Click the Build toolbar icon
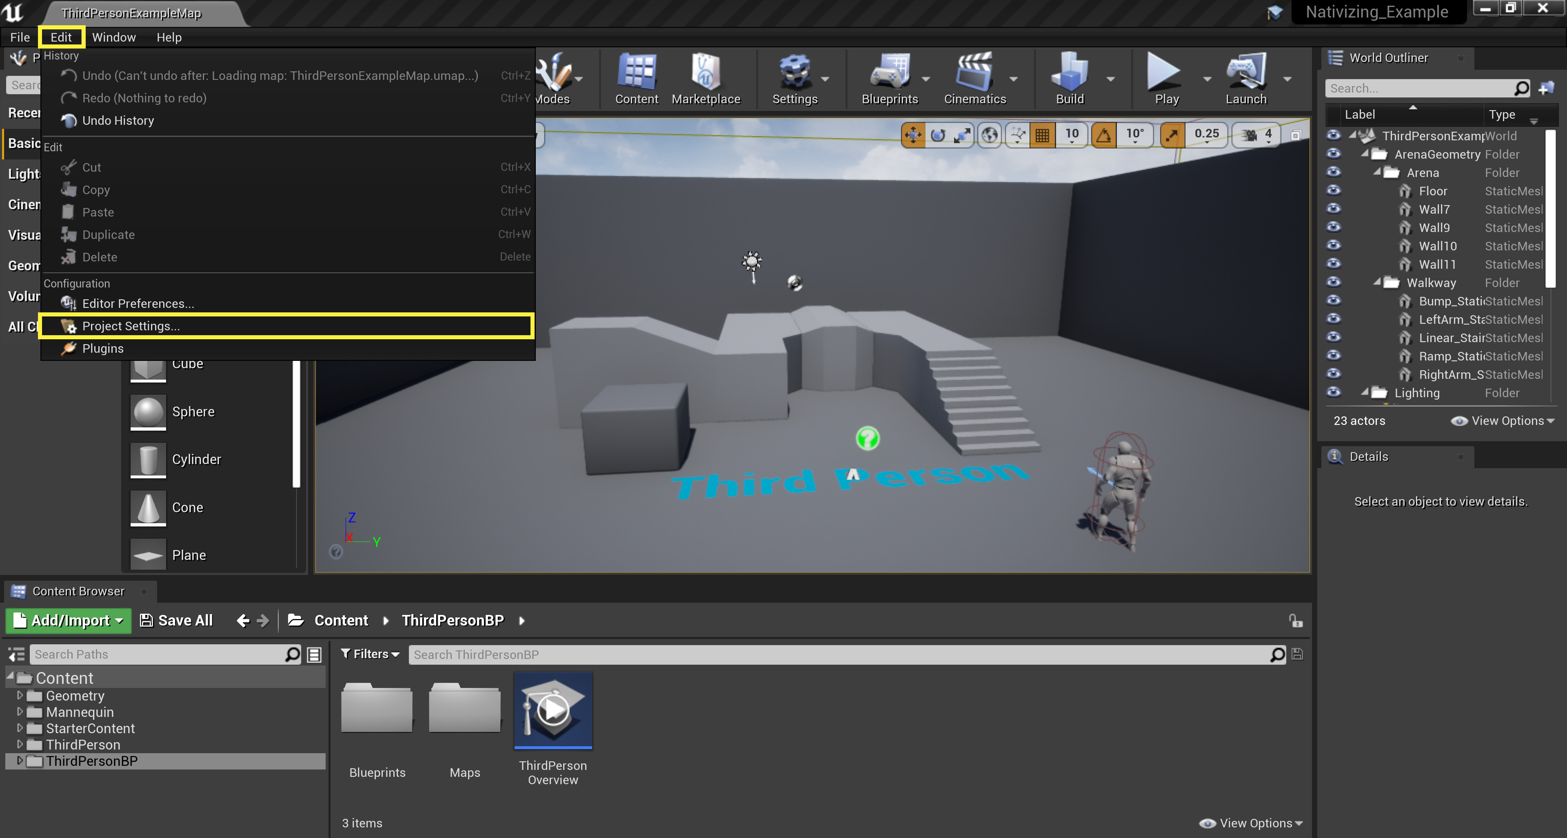This screenshot has height=838, width=1567. (1069, 74)
